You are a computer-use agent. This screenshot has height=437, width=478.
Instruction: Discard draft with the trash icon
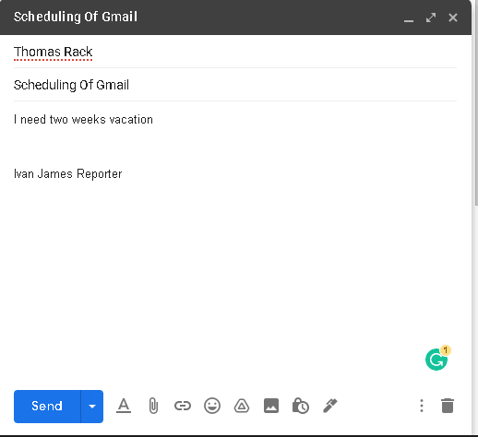(448, 406)
